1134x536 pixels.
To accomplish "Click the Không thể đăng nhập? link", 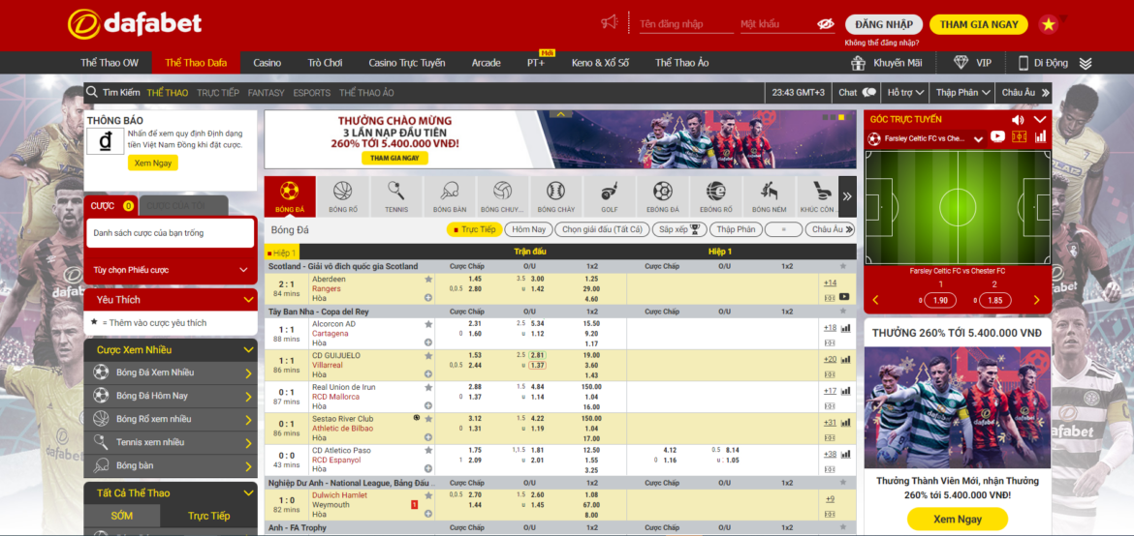I will click(882, 43).
